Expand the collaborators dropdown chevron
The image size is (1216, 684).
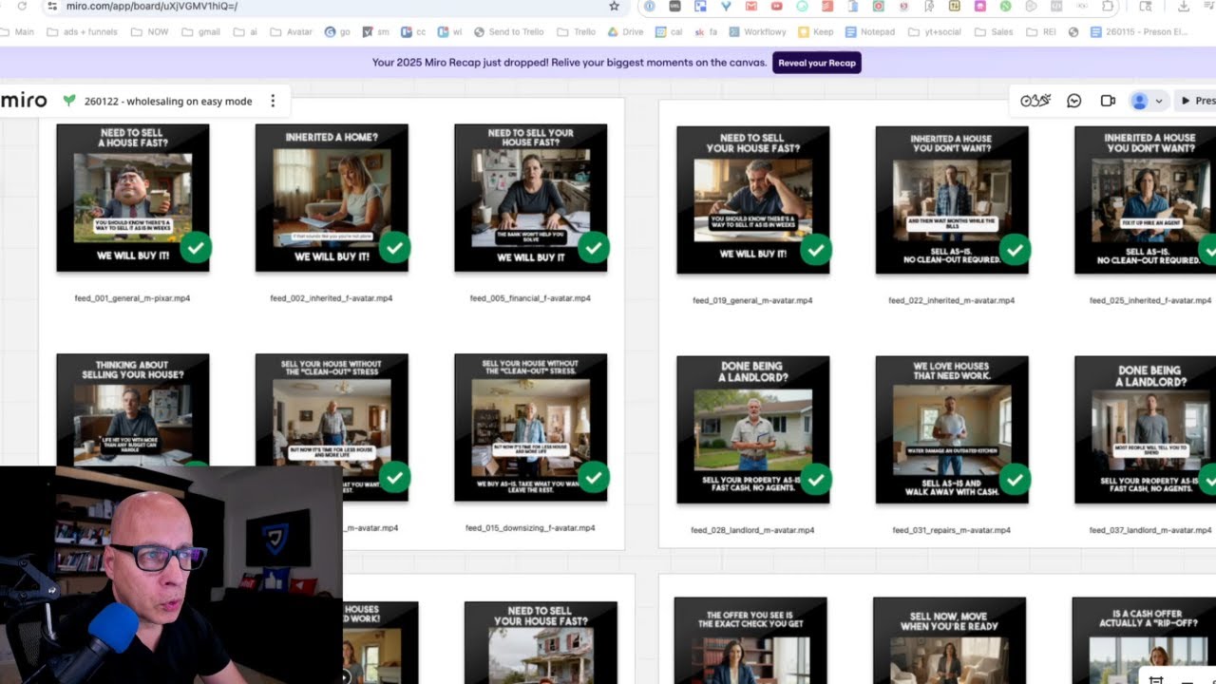click(x=1158, y=102)
